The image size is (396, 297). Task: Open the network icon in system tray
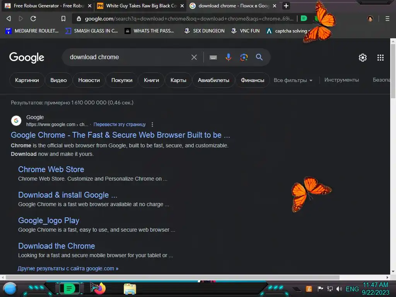[x=329, y=288]
